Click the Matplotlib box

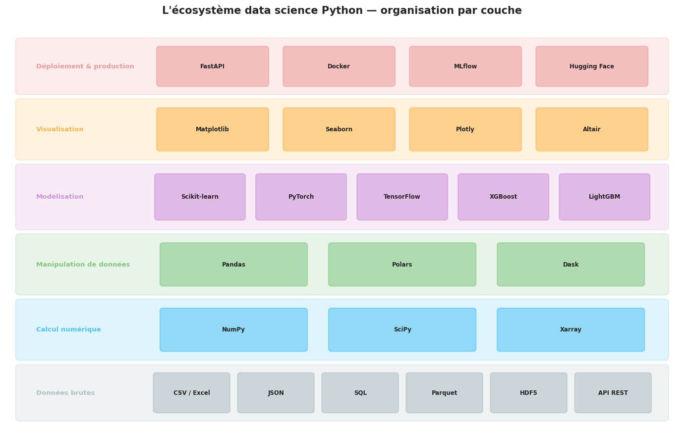(x=213, y=129)
